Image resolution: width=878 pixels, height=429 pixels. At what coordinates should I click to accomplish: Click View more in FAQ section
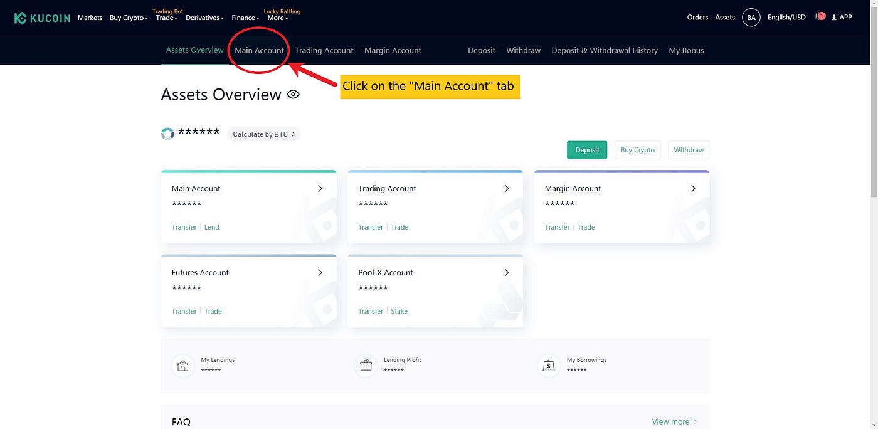click(x=674, y=421)
